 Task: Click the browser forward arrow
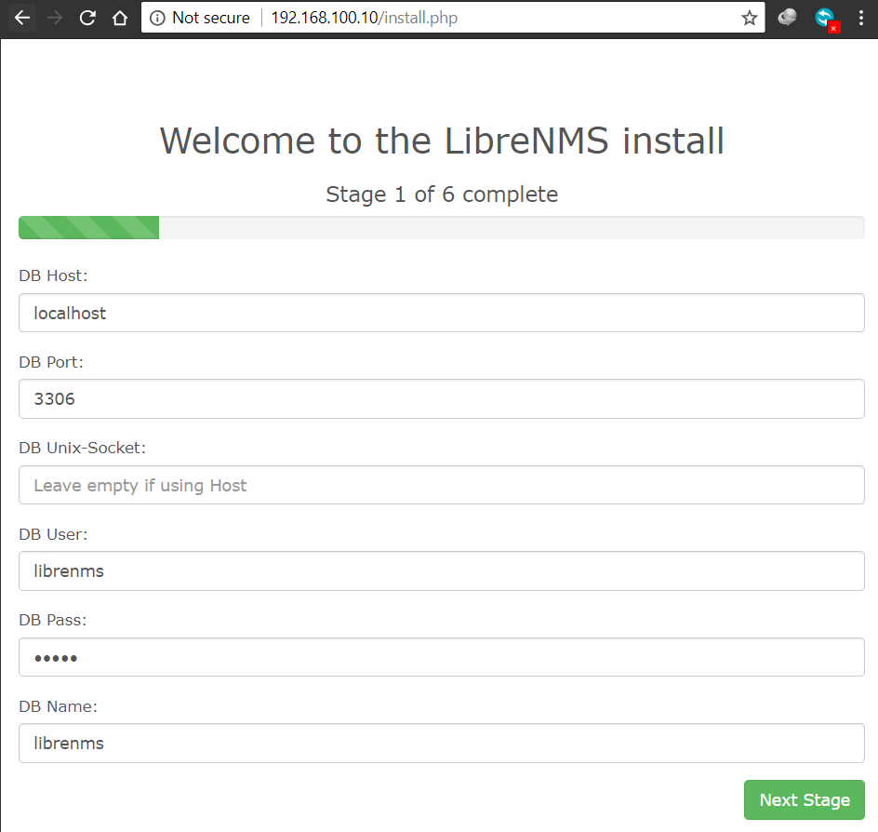click(54, 18)
